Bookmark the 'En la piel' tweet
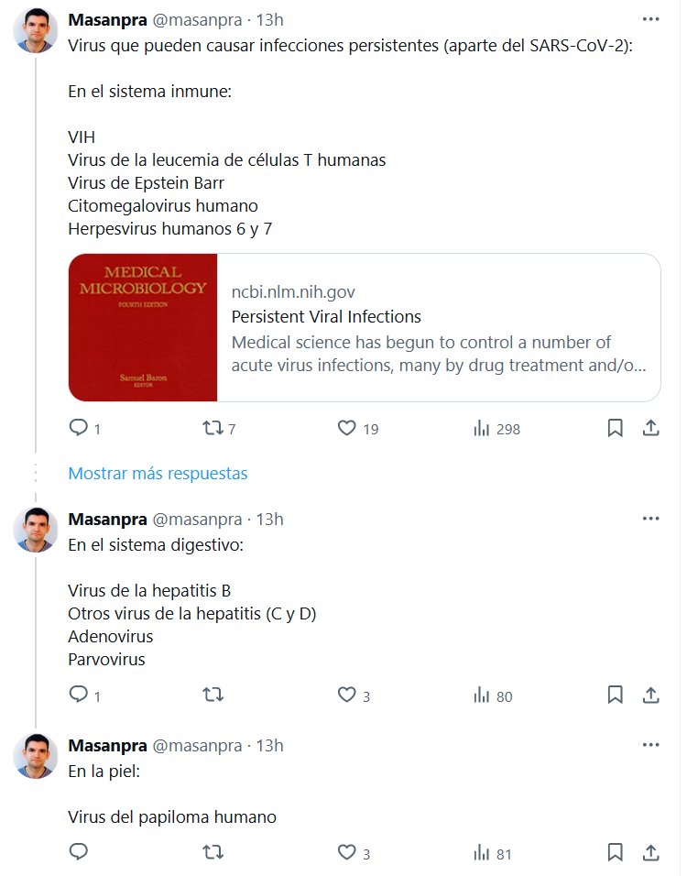This screenshot has height=876, width=687. click(x=615, y=852)
